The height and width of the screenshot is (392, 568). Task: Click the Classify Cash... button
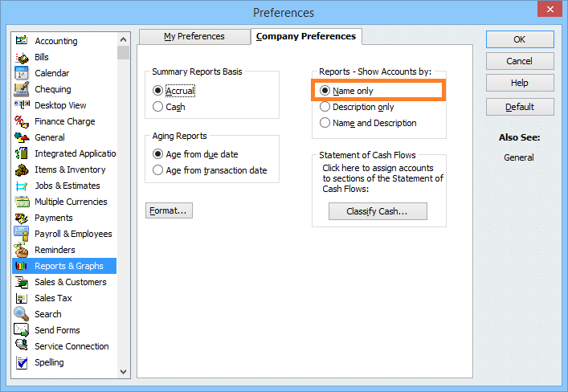(378, 211)
